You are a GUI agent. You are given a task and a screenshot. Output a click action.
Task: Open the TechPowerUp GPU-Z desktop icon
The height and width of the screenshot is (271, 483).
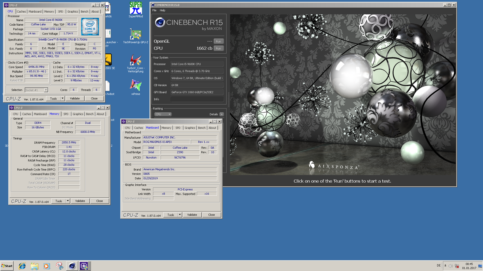point(136,36)
